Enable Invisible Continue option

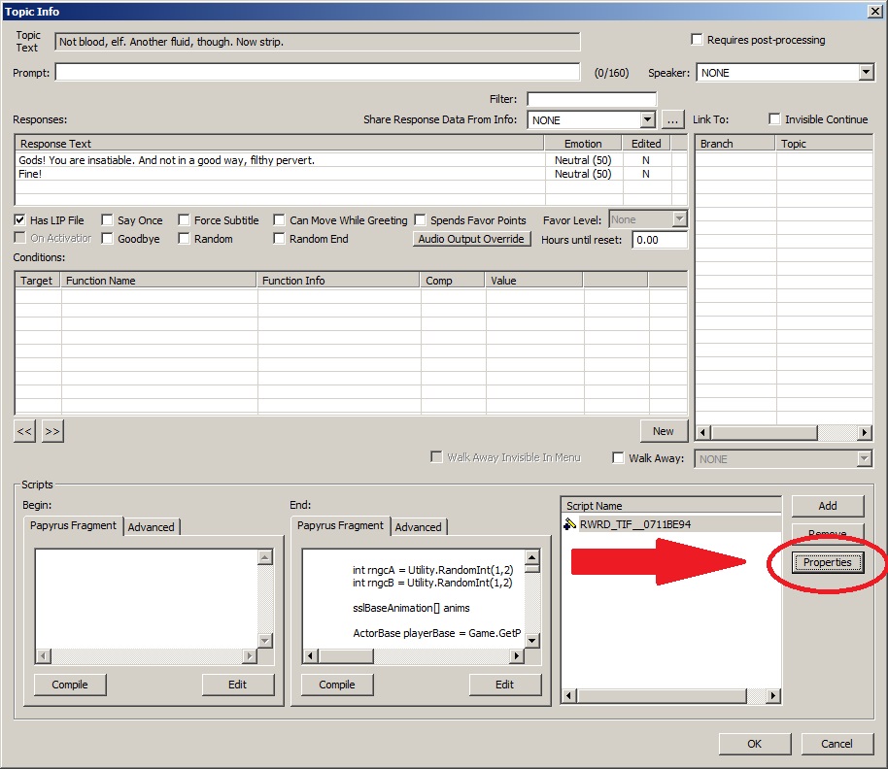[x=774, y=119]
